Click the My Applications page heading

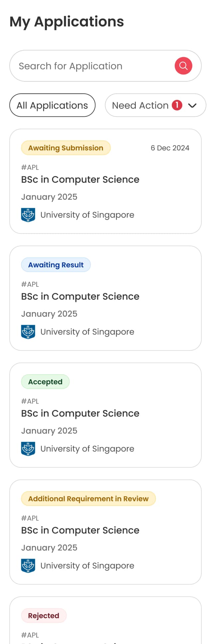click(x=67, y=22)
